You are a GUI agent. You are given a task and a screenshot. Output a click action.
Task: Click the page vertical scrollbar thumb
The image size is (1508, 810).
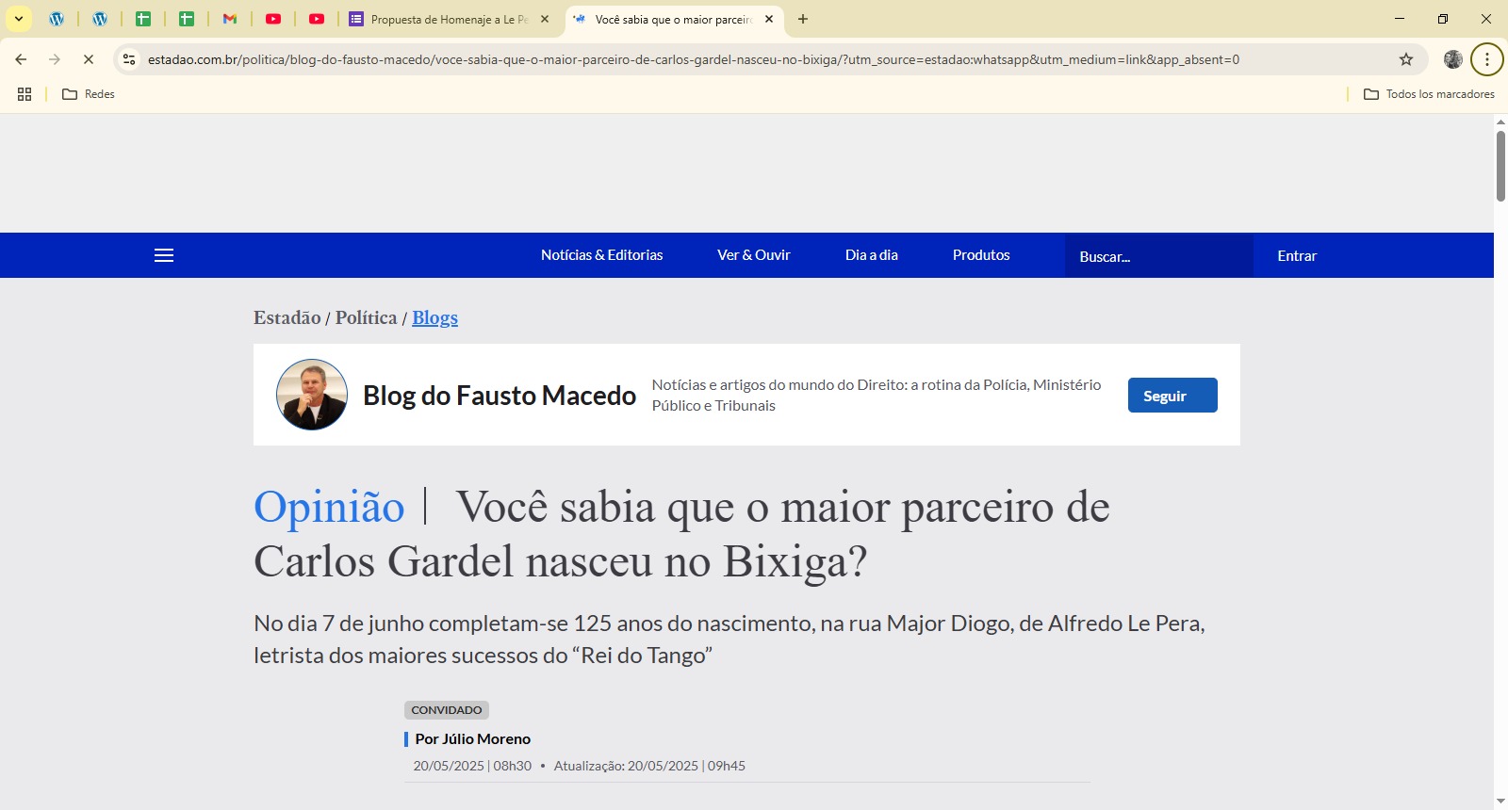pyautogui.click(x=1500, y=166)
